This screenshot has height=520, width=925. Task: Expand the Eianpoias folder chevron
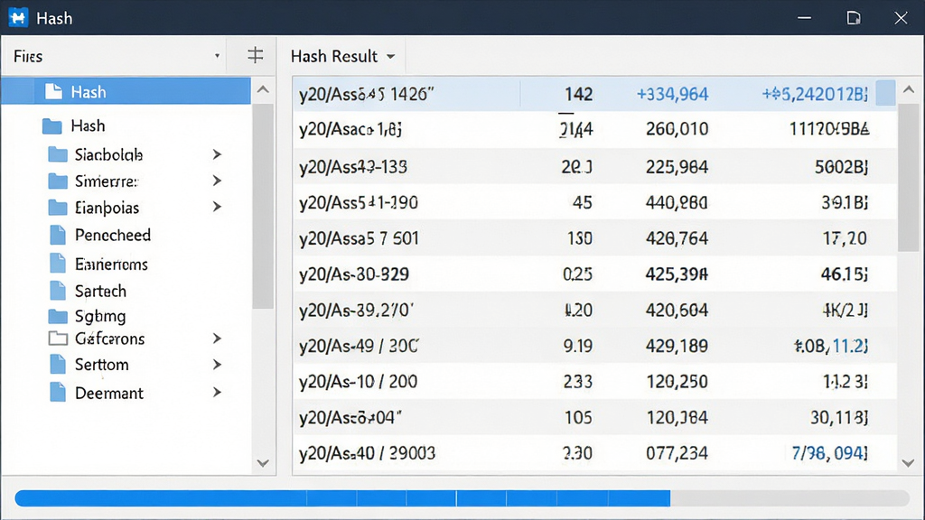pos(217,207)
